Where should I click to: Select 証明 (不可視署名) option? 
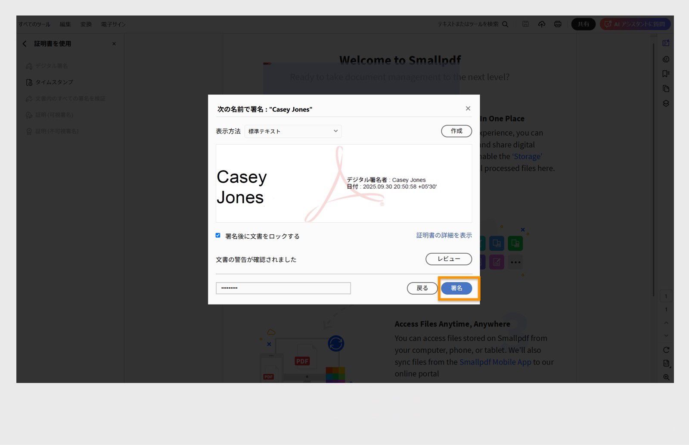52,131
